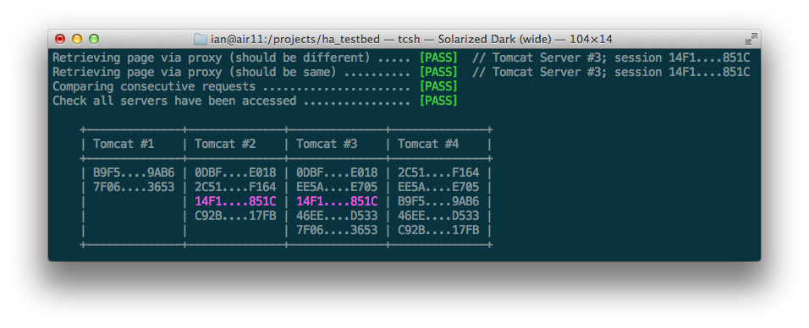Viewport: 809px width, 328px height.
Task: Click magenta session 14F1....851C under Tomcat #3
Action: (x=337, y=202)
